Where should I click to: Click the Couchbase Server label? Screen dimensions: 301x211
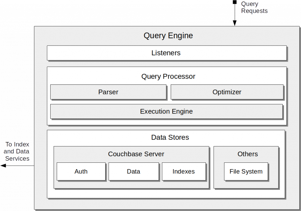point(136,154)
